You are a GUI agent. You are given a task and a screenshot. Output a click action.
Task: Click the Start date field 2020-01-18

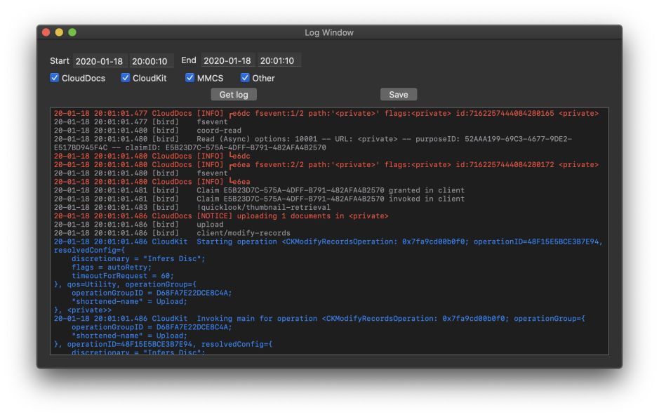[x=99, y=61]
